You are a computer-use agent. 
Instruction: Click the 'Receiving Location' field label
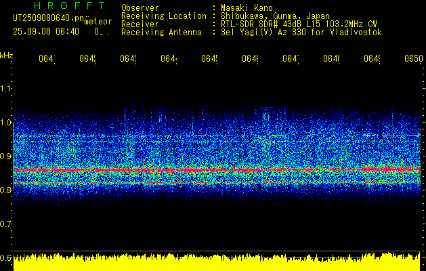coord(164,16)
